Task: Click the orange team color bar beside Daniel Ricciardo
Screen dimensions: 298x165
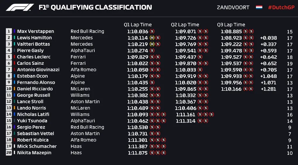Action: pos(14,89)
